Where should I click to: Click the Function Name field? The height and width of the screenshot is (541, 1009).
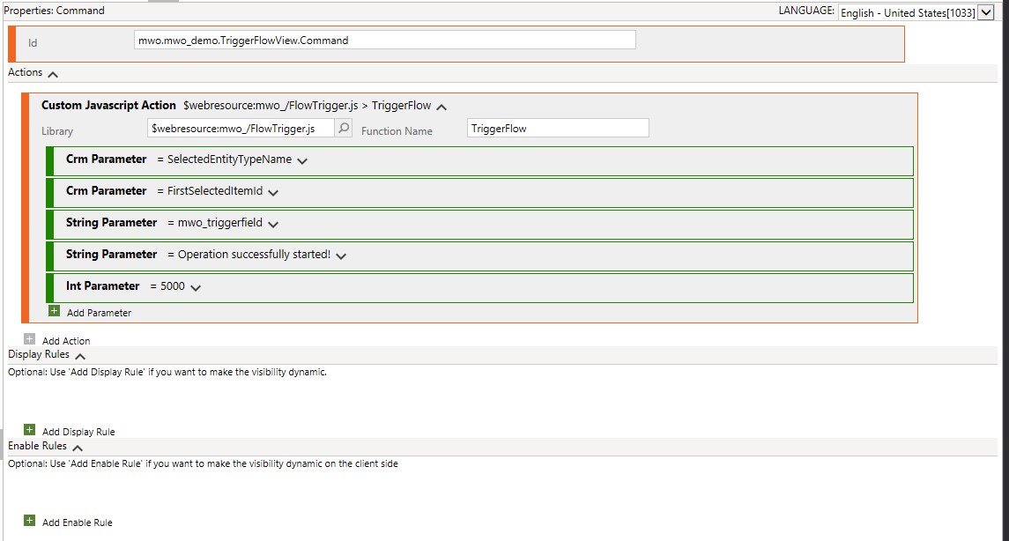coord(557,129)
